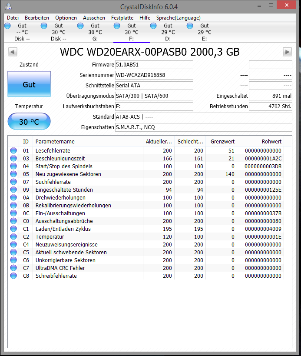Switch to the D: drive tab
The image size is (301, 356).
[168, 32]
